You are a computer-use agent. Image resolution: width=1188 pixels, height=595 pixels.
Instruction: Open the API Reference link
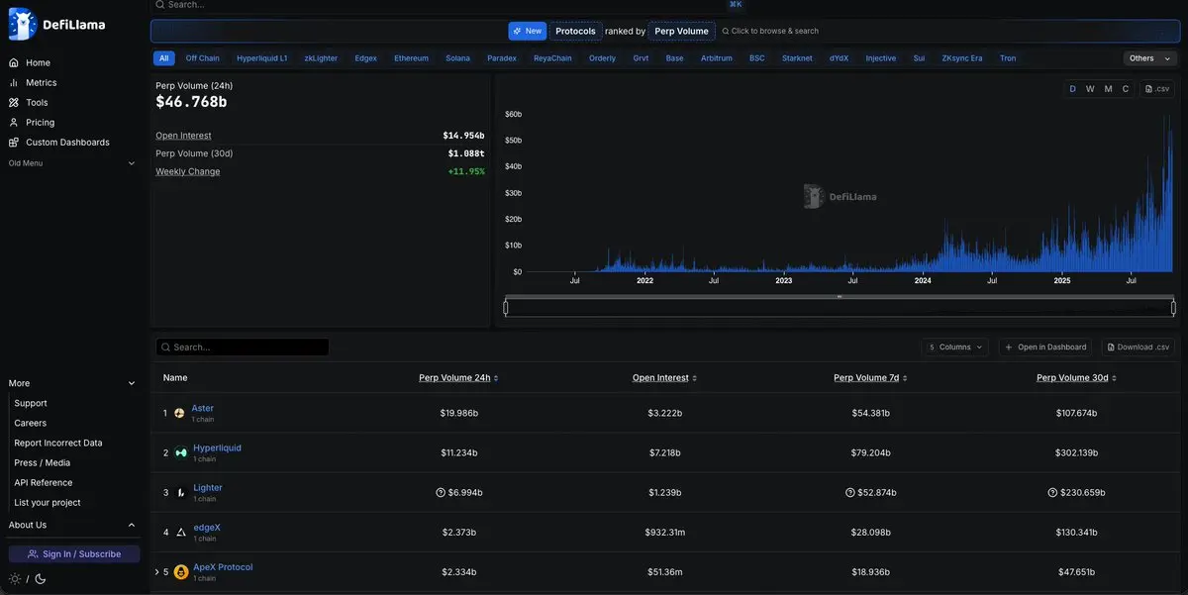pos(44,482)
